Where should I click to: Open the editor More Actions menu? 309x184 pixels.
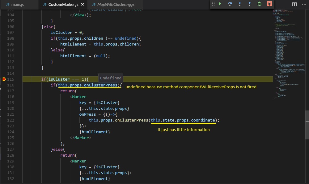(304, 4)
